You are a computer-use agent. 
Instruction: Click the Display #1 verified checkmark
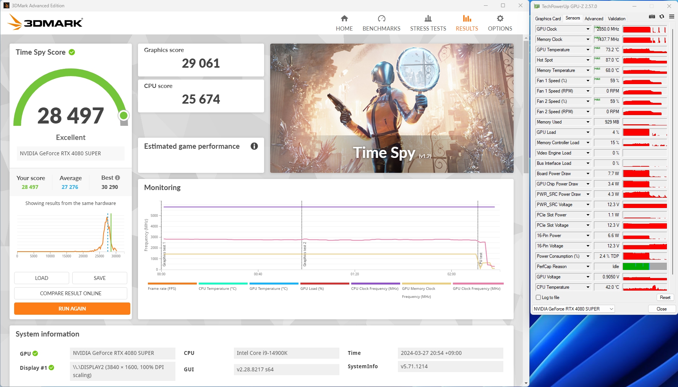pyautogui.click(x=51, y=367)
